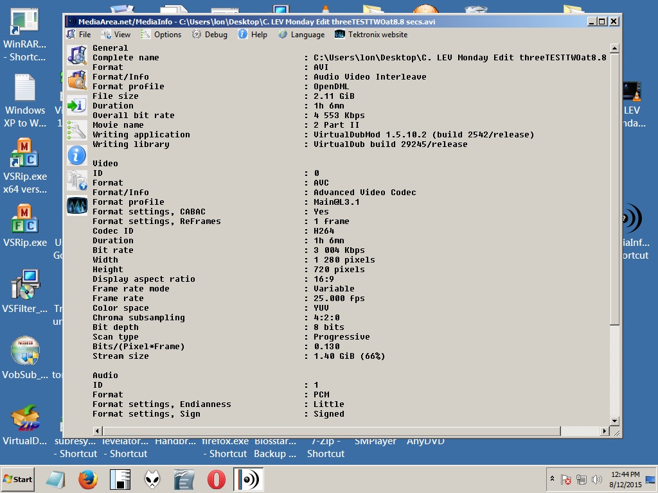Click the 'Main@L3.1' format profile value
This screenshot has height=493, width=658.
point(337,202)
